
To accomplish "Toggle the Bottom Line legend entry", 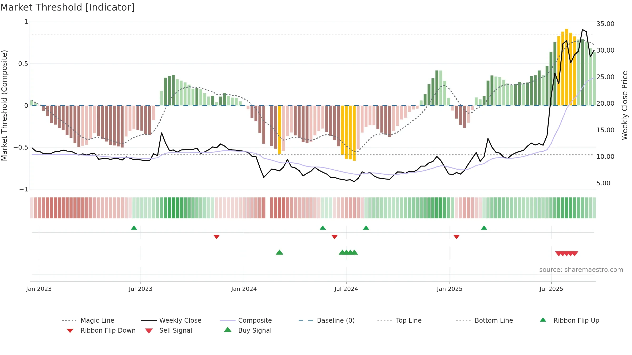I will pos(485,320).
